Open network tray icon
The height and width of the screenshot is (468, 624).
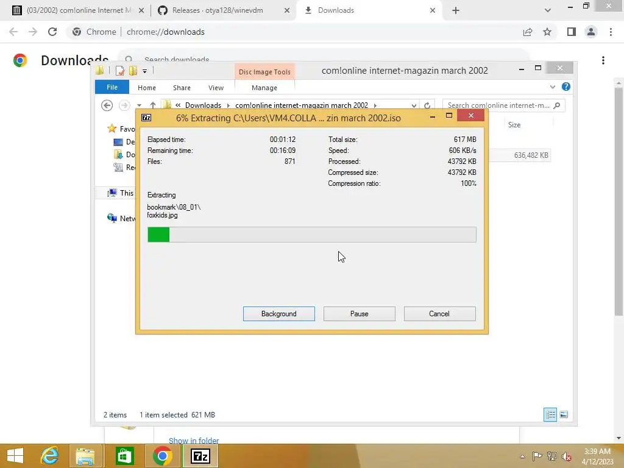[551, 456]
